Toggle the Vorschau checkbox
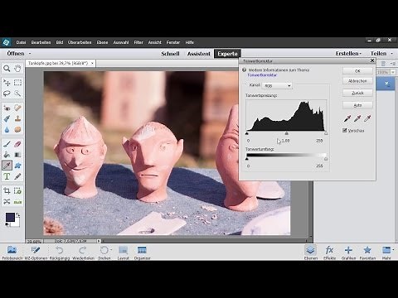This screenshot has width=398, height=298. tap(344, 130)
